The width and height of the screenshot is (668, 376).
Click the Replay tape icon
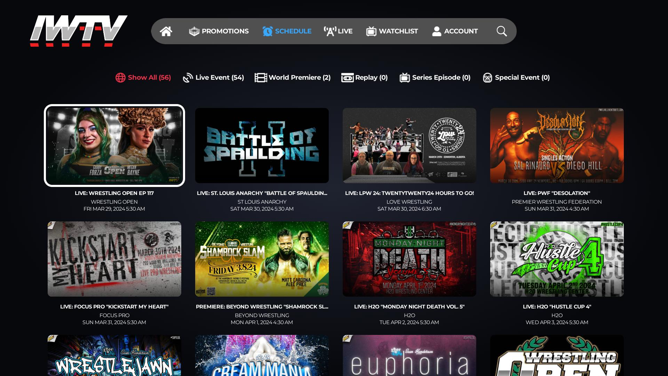tap(347, 78)
